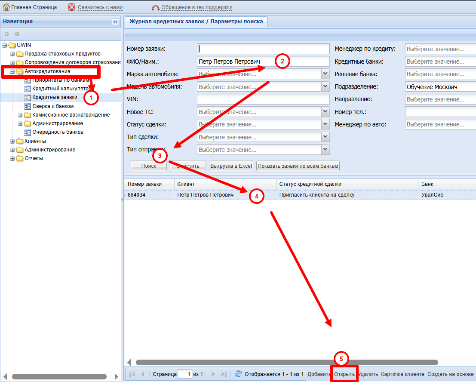Click the home icon for Главная Страница
This screenshot has width=476, height=382.
tap(6, 7)
